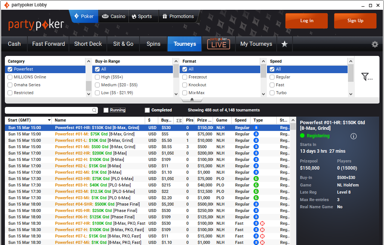Open Promotions section
This screenshot has width=384, height=245.
pos(178,17)
